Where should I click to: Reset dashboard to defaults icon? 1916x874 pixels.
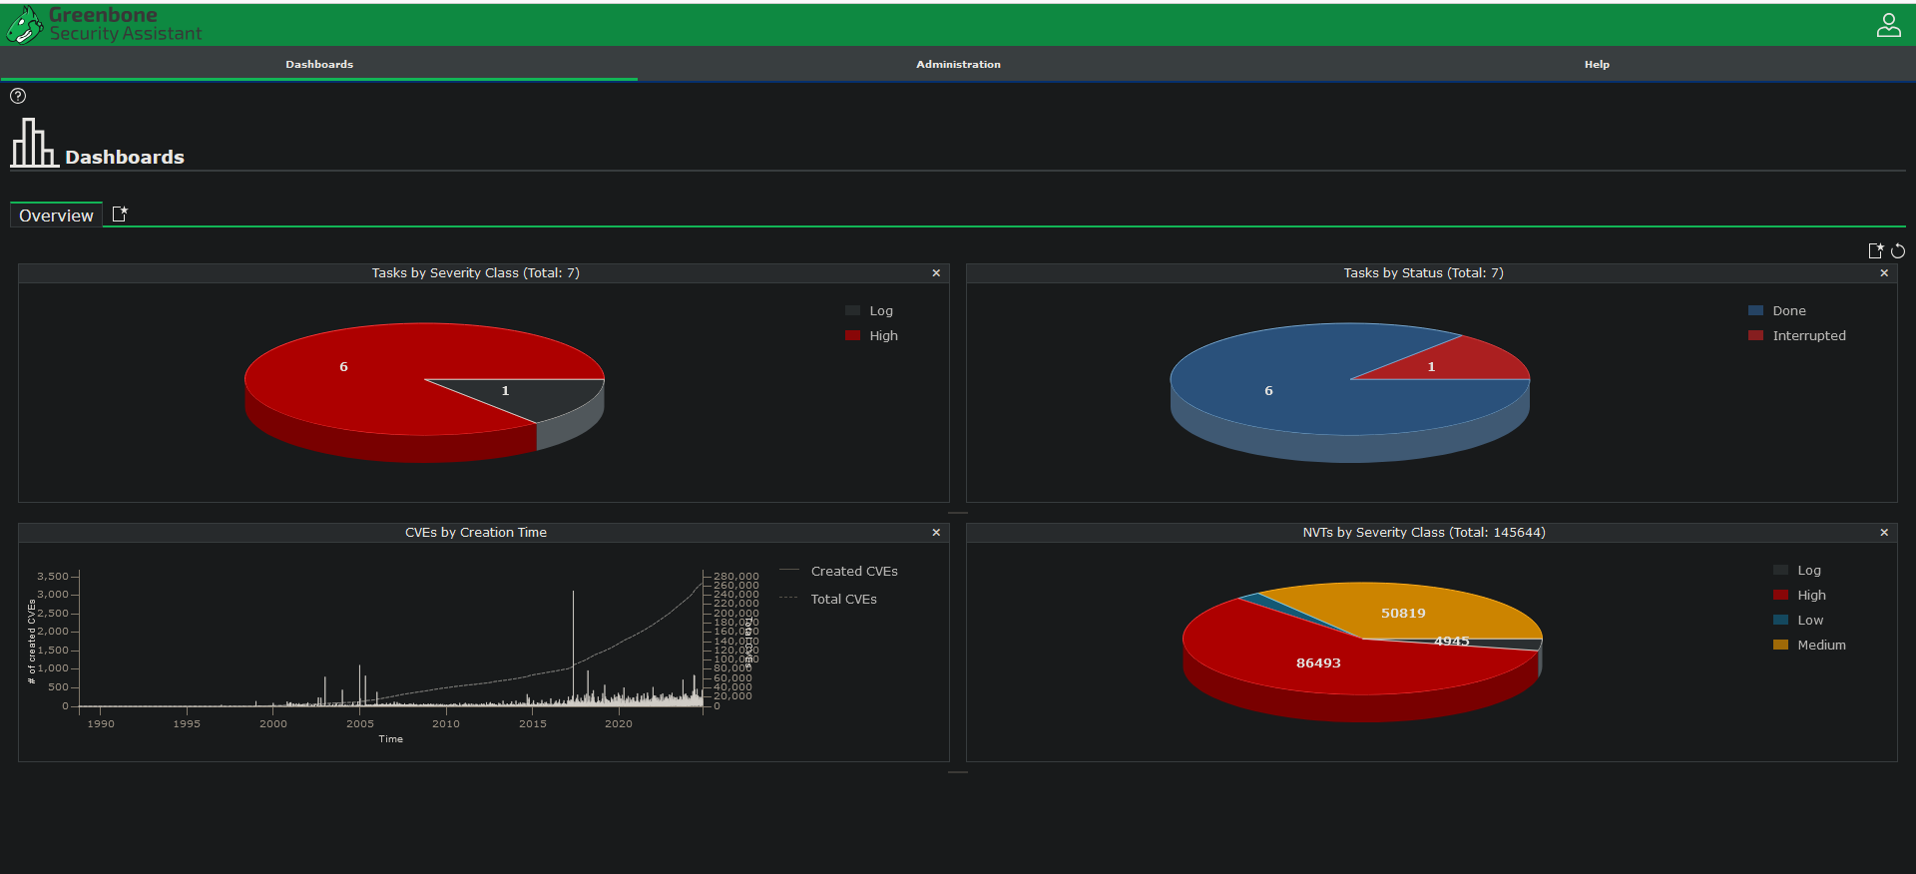point(1898,250)
